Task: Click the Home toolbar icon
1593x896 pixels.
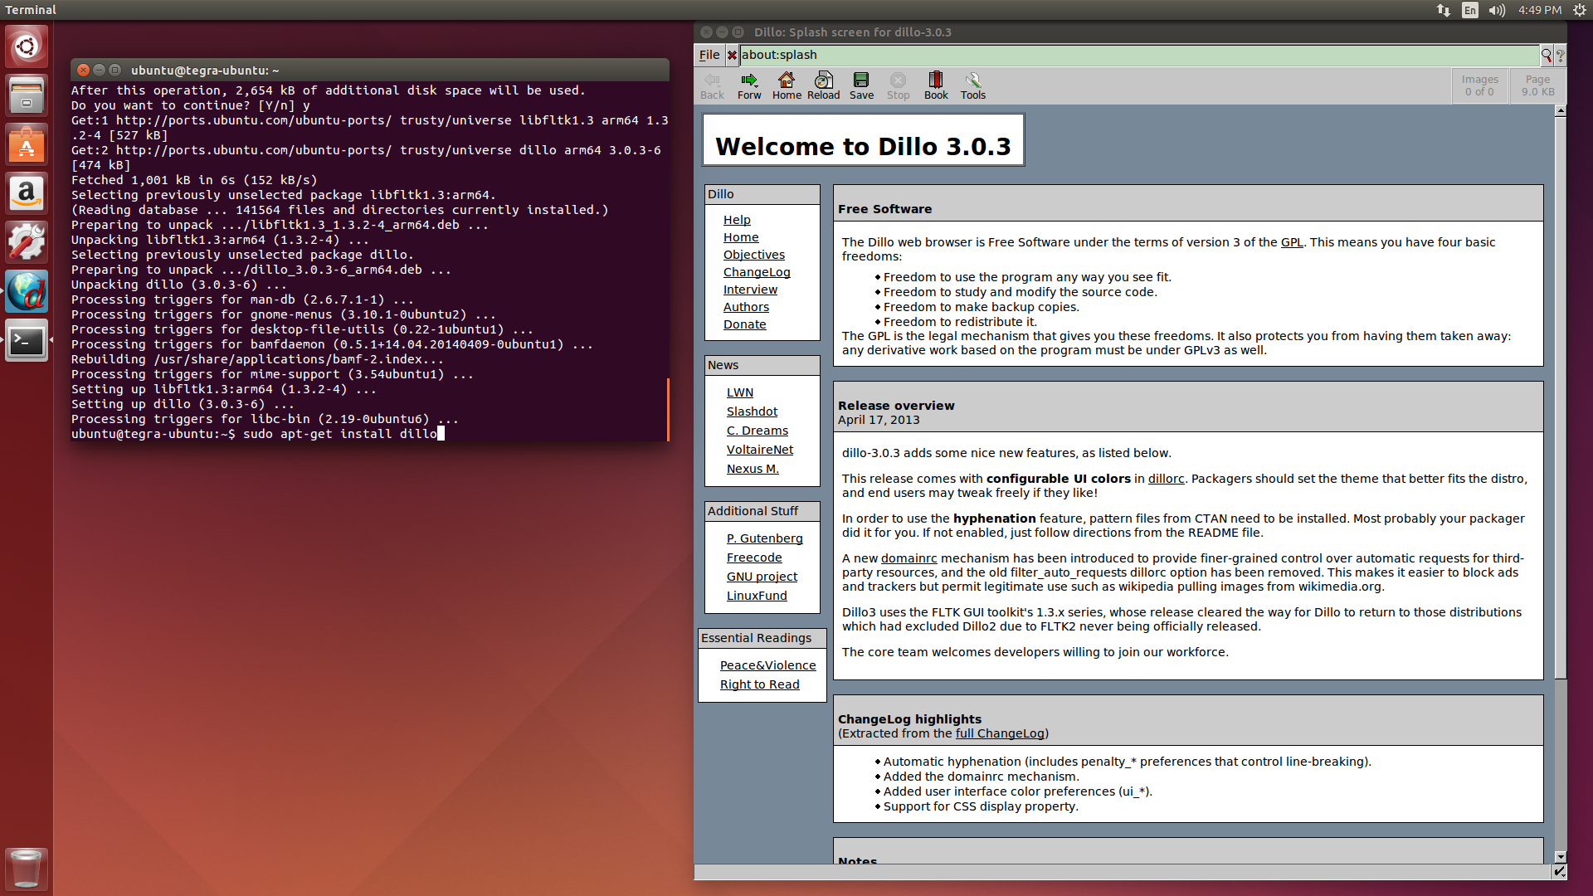Action: click(786, 85)
